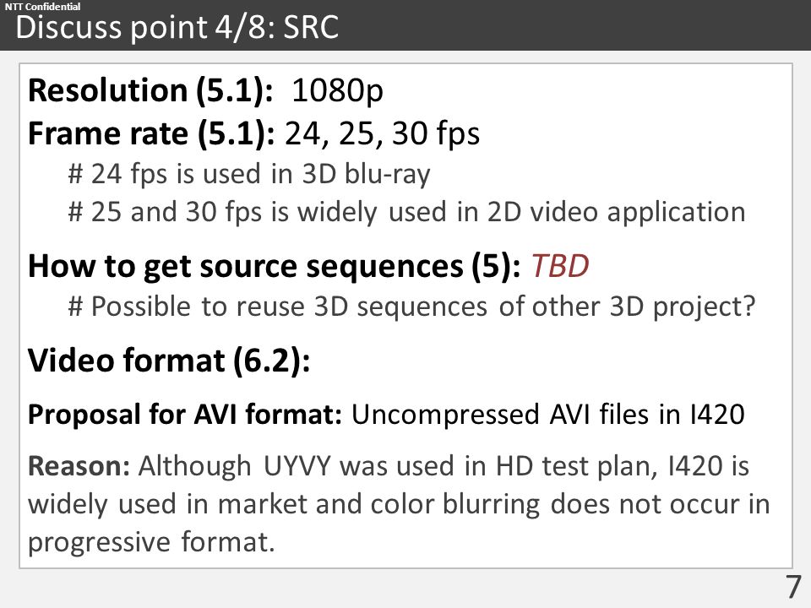The image size is (811, 608).
Task: Select the 'Proposal for AVI format:' label
Action: [185, 414]
